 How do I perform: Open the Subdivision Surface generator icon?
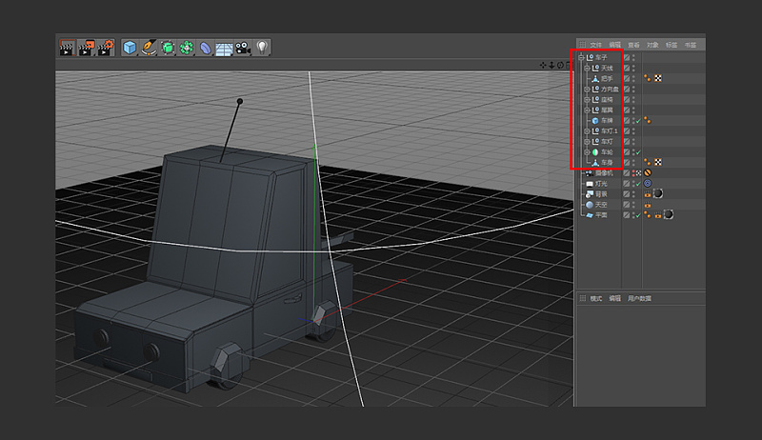pyautogui.click(x=168, y=48)
